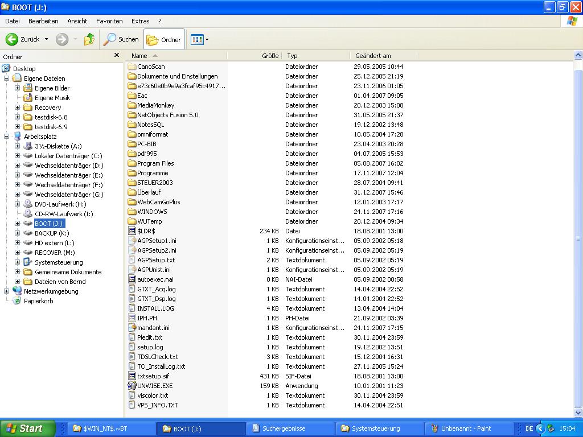583x437 pixels.
Task: Open the Ansicht menu
Action: pyautogui.click(x=77, y=21)
